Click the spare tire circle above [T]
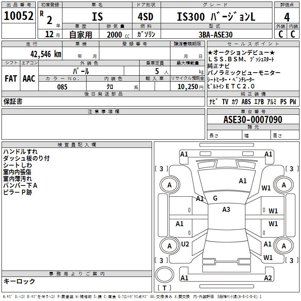The width and height of the screenshot is (301, 301). pyautogui.click(x=164, y=275)
